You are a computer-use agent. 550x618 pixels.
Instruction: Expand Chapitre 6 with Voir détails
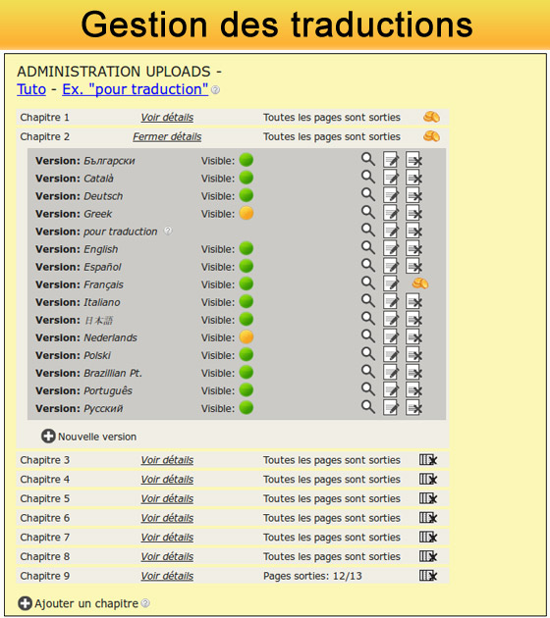click(x=167, y=518)
